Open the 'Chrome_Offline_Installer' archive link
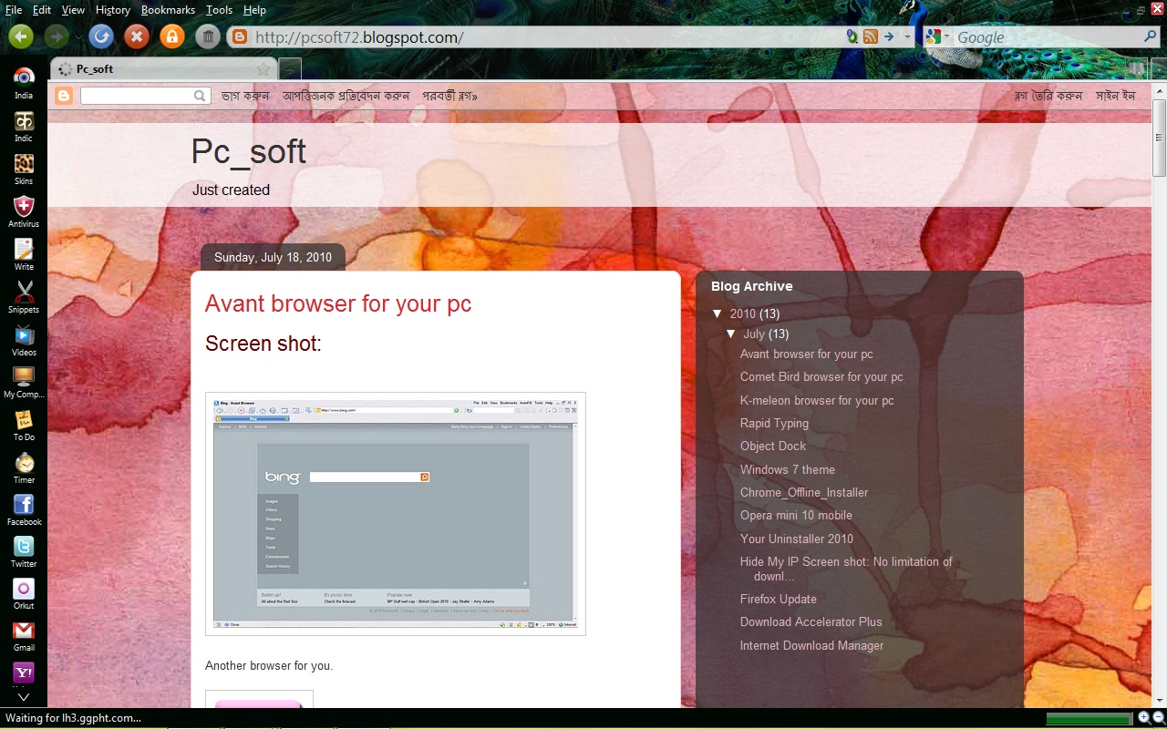 click(804, 492)
